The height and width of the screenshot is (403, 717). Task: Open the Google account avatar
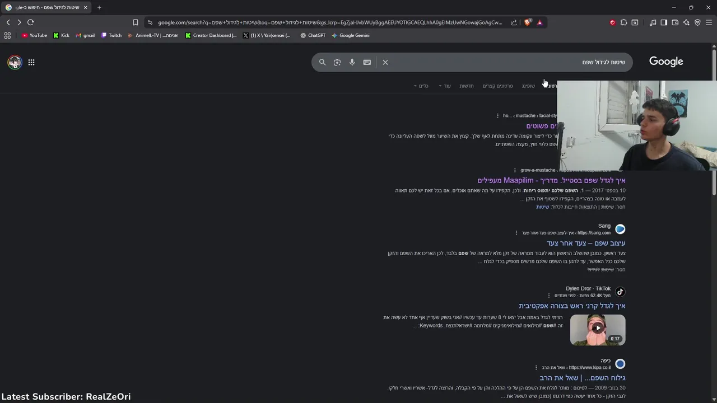pos(15,62)
